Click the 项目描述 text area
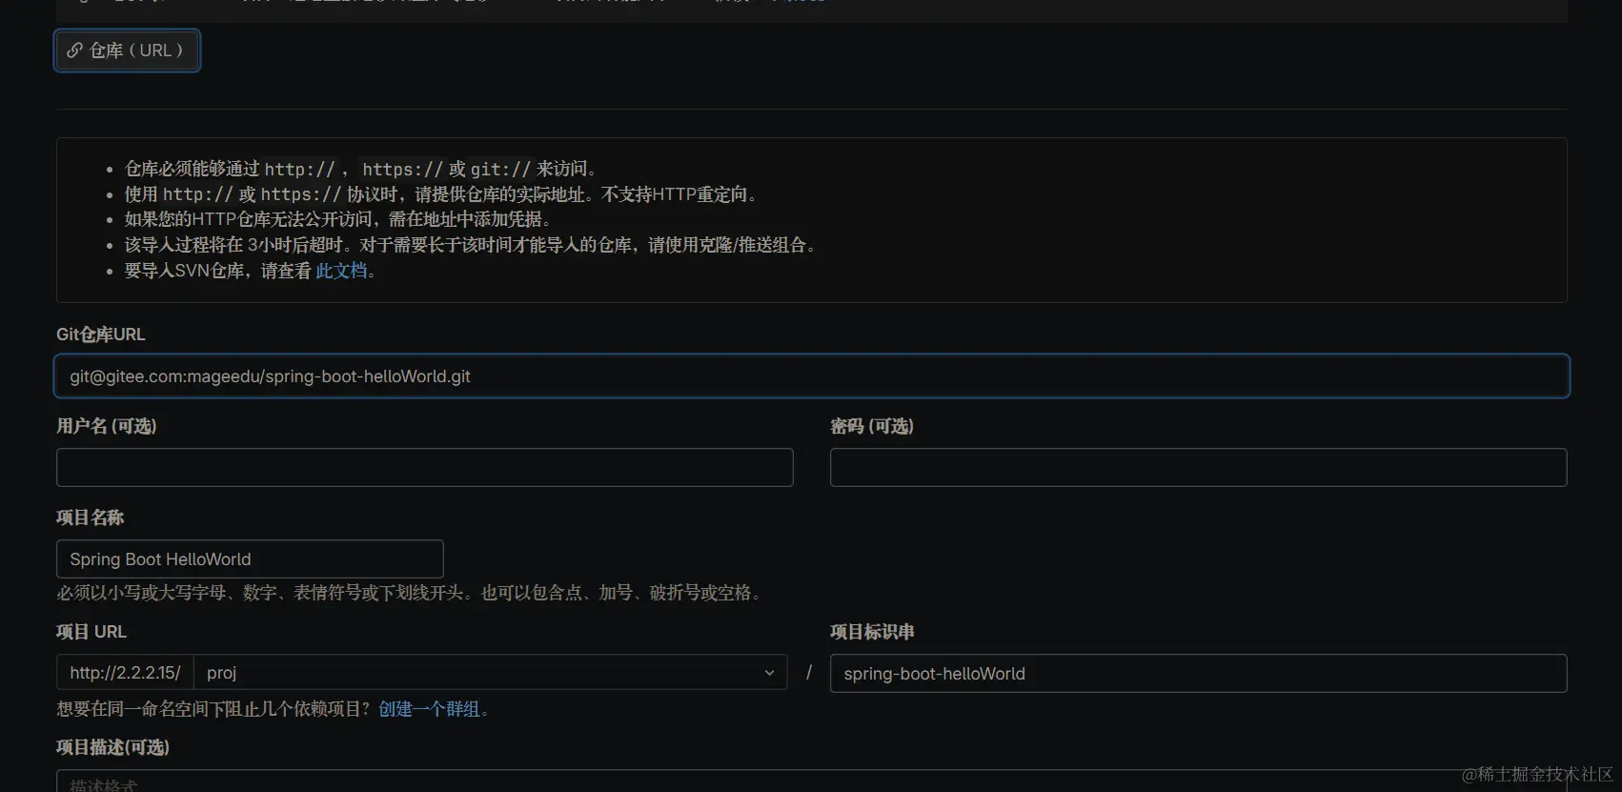Viewport: 1622px width, 792px height. (812, 782)
